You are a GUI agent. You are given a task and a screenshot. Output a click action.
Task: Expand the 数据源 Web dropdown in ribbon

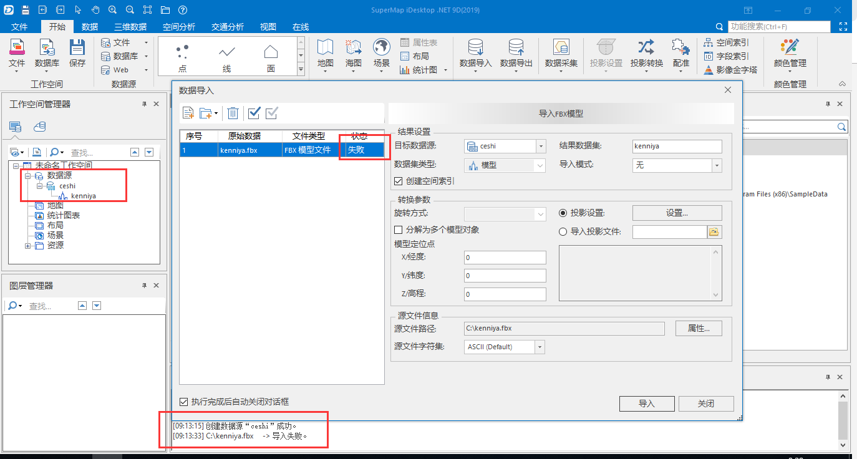tap(146, 70)
